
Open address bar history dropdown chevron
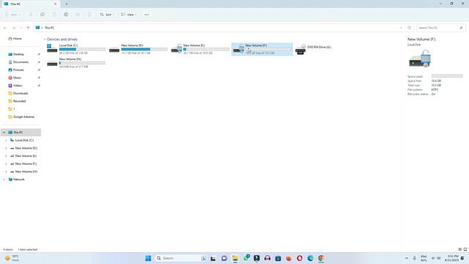tap(401, 28)
